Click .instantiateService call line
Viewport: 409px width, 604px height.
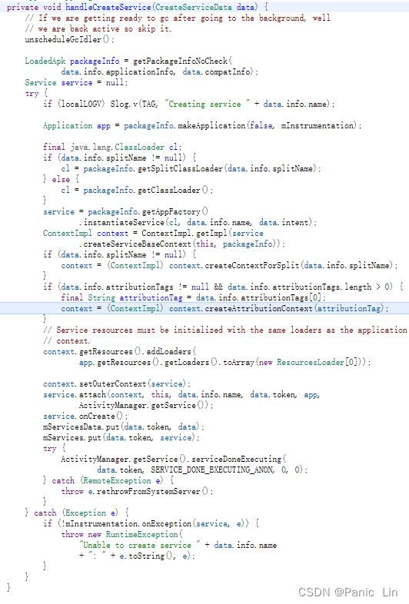tap(198, 223)
